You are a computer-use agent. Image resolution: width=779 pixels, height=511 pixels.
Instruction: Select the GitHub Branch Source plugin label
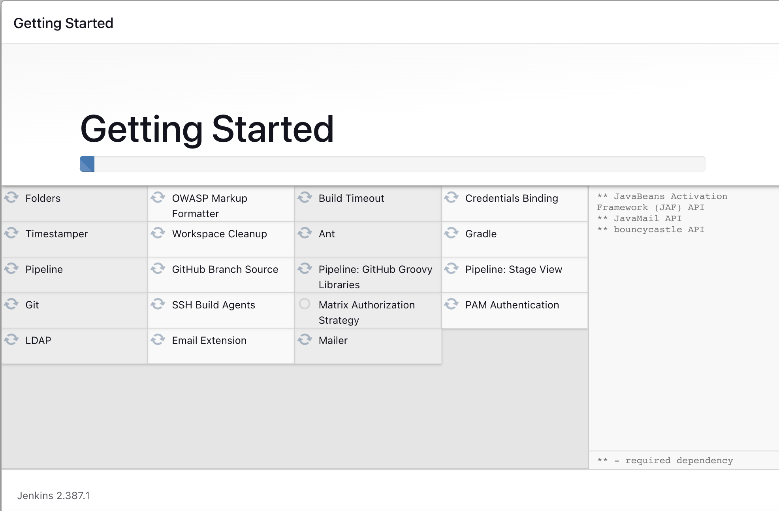pos(225,269)
